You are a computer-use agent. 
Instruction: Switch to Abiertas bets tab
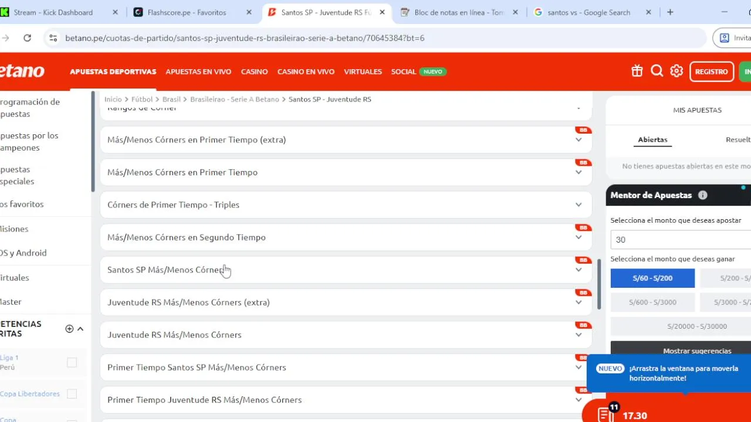(652, 139)
